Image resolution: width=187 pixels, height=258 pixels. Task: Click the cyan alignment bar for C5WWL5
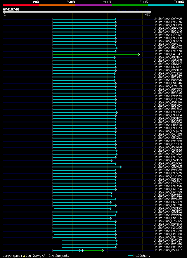pos(86,167)
